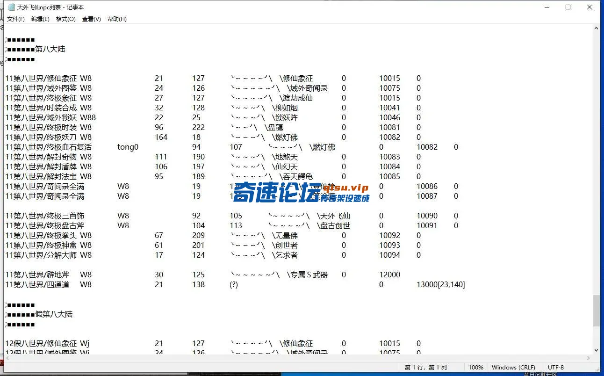Click the 锁妖阵 name
This screenshot has height=376, width=604.
click(287, 118)
